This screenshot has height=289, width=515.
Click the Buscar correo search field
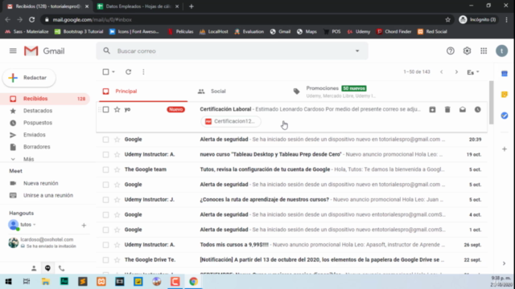tap(233, 51)
